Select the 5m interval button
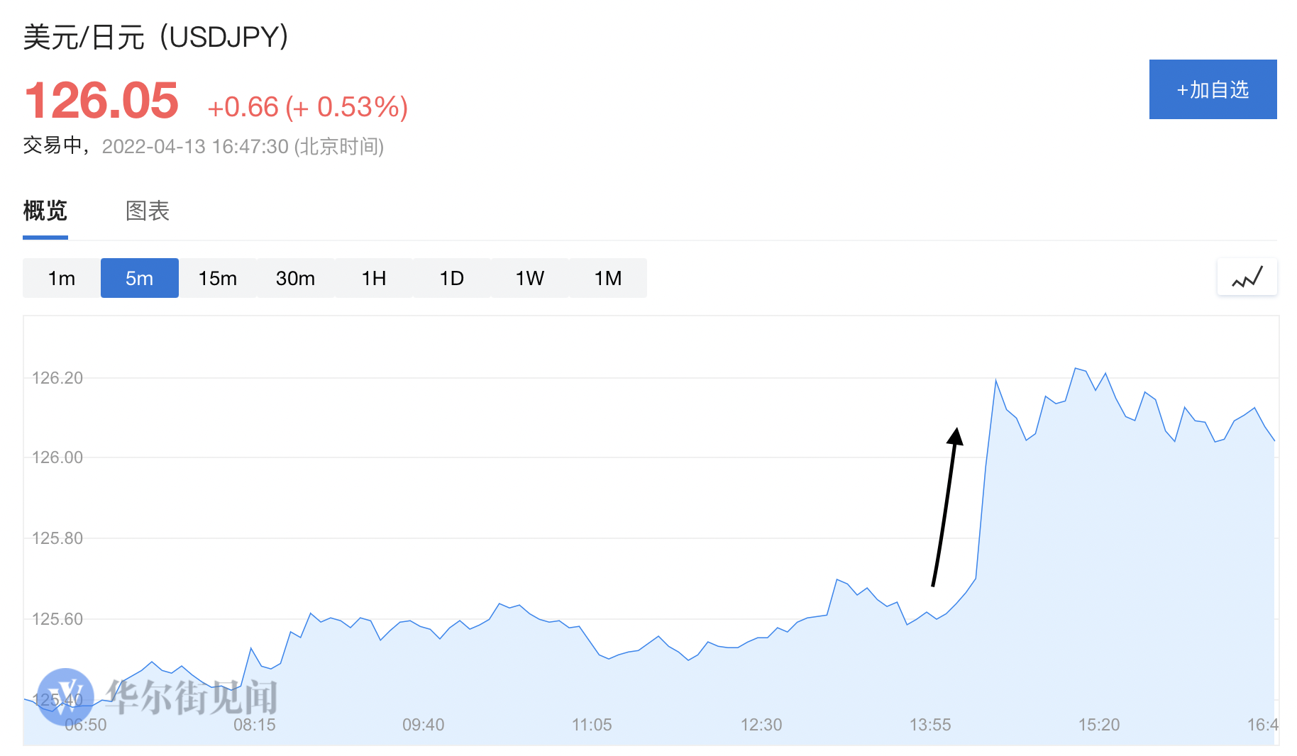The image size is (1297, 756). pyautogui.click(x=140, y=278)
